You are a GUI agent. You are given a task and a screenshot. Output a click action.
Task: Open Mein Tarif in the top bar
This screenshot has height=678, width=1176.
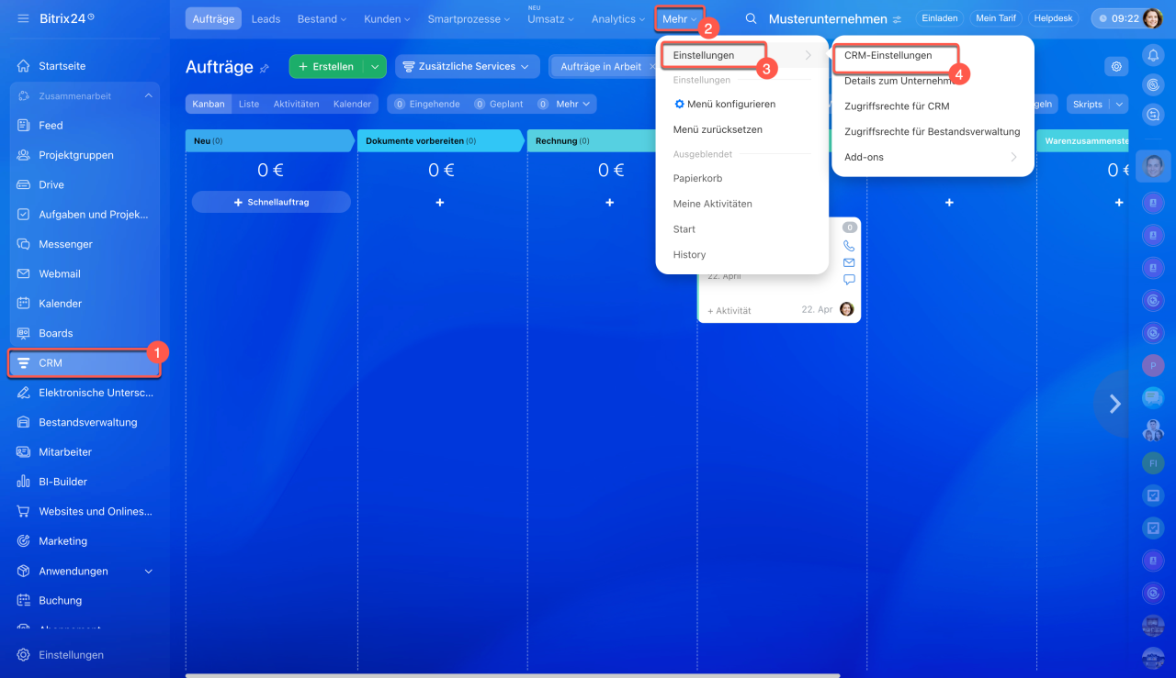click(996, 18)
